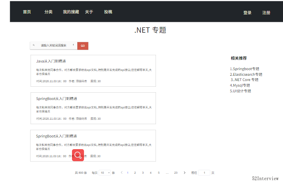Open the 投稿 navigation item
Screen dimensions: 283x185
[x=108, y=12]
